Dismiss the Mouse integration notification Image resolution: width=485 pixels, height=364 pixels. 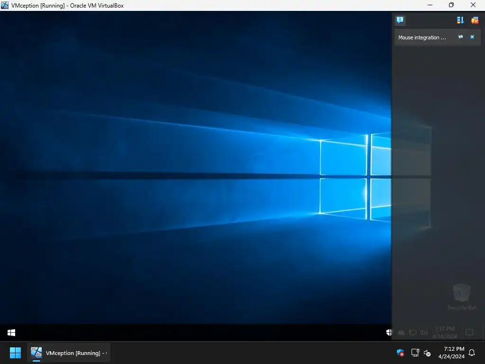click(x=472, y=37)
